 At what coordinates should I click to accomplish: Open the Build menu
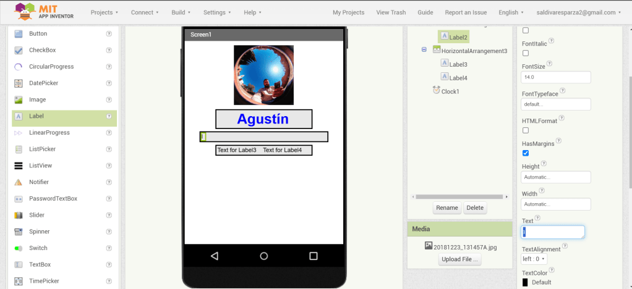181,12
